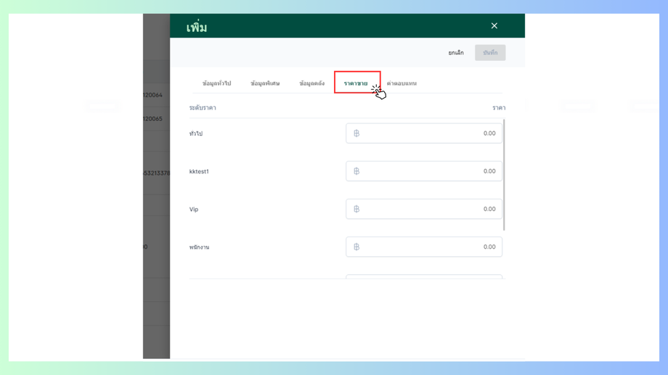This screenshot has height=375, width=668.
Task: Click the ยกเลิก cancel button
Action: point(456,53)
